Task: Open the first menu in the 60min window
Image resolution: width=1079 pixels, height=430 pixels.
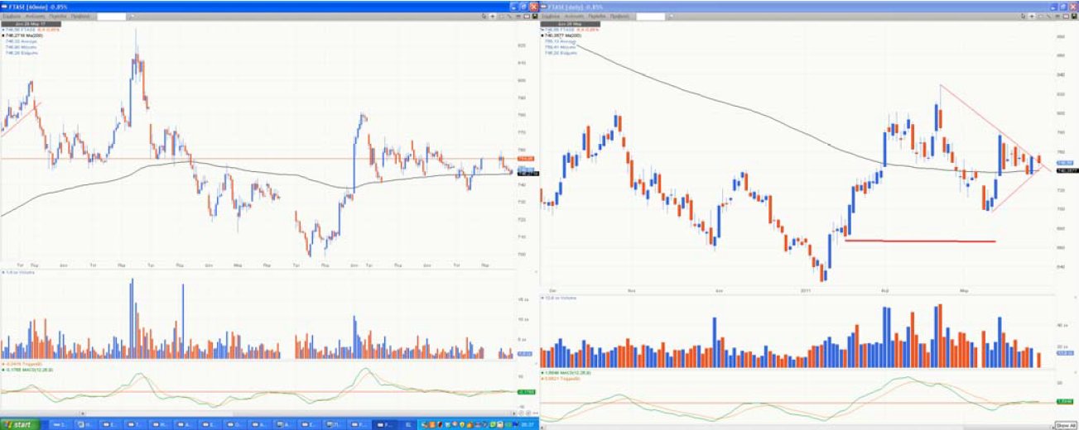Action: [10, 16]
